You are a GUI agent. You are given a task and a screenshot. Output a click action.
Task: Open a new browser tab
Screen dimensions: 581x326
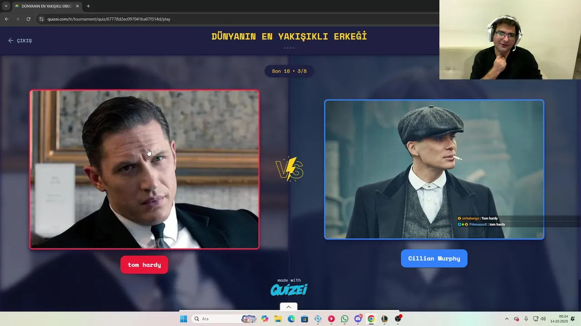click(x=88, y=6)
